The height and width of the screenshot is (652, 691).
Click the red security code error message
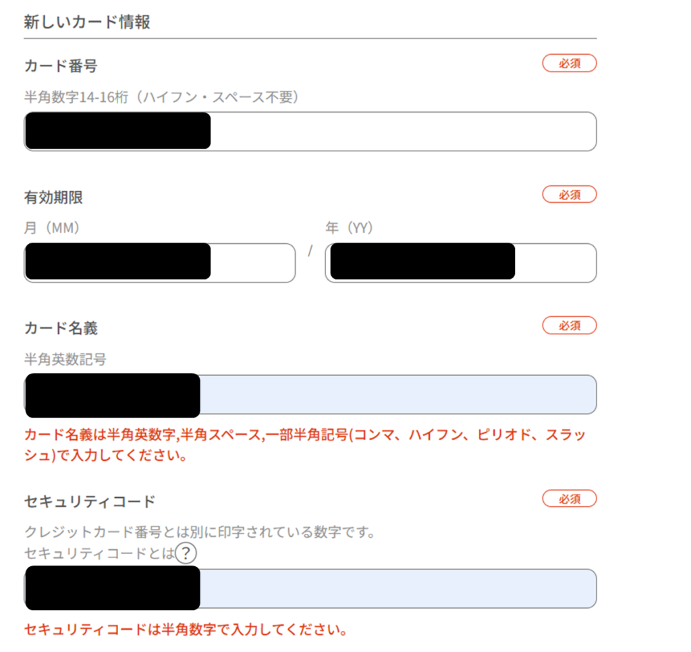tap(186, 630)
